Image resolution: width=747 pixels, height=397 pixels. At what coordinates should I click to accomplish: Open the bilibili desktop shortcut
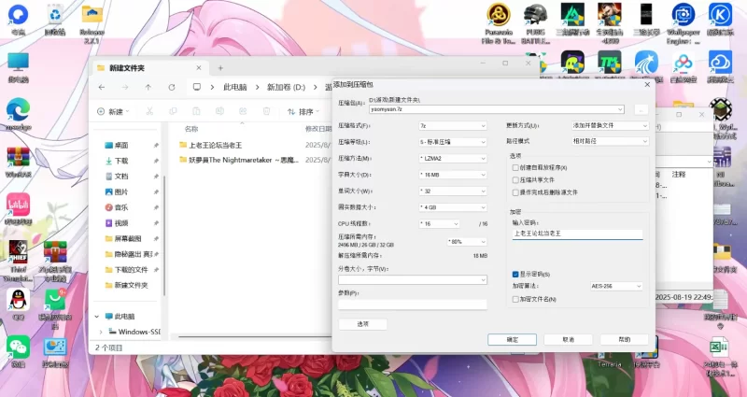point(18,209)
